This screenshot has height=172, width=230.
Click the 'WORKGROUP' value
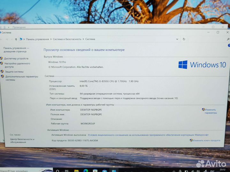coord(88,124)
